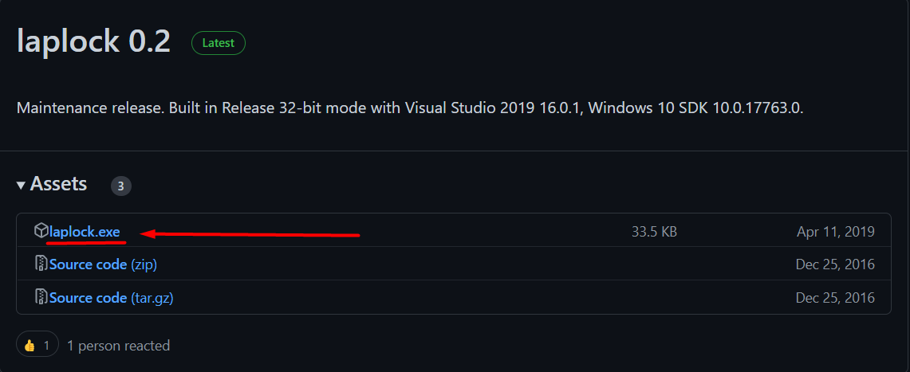This screenshot has width=910, height=372.
Task: Open the laplock 0.2 release title
Action: click(x=93, y=41)
